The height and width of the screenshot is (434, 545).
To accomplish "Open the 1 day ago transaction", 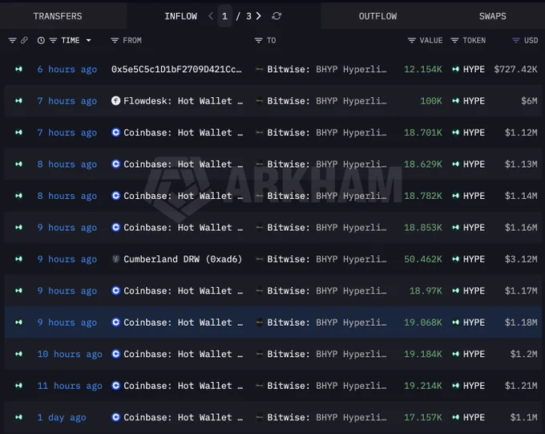I will click(x=62, y=417).
